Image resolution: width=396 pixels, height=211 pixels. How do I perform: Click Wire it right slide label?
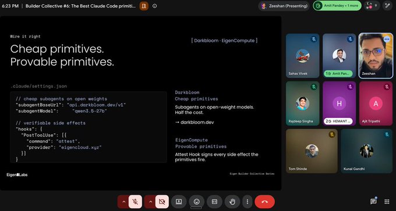point(25,37)
